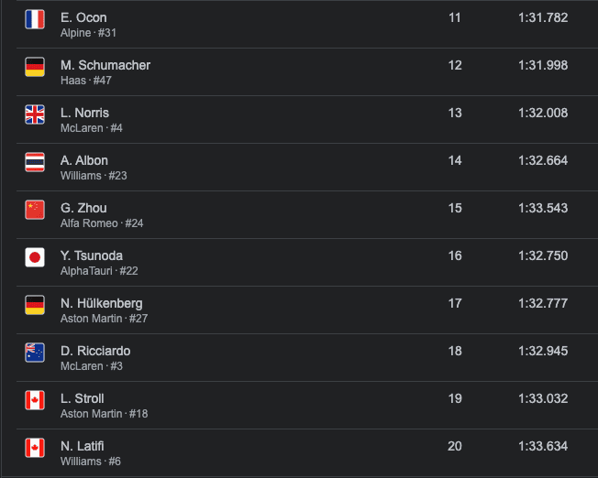Image resolution: width=598 pixels, height=478 pixels.
Task: Click the French flag beside E. Ocon
Action: (35, 19)
